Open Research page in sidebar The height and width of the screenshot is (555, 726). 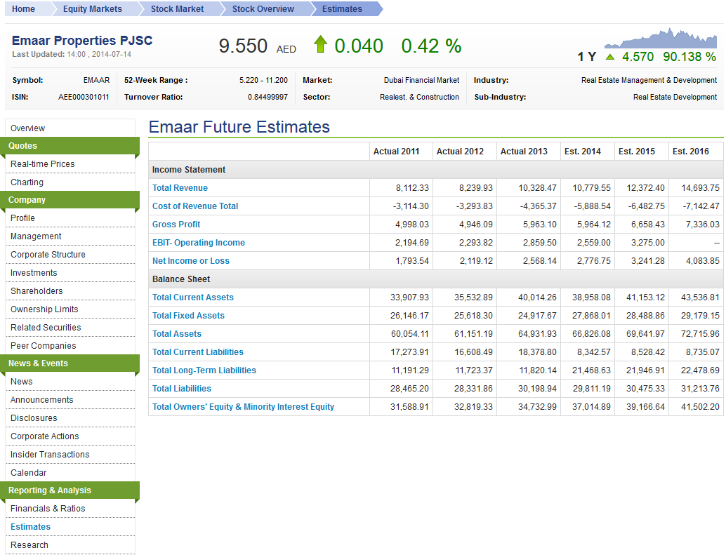(x=29, y=544)
